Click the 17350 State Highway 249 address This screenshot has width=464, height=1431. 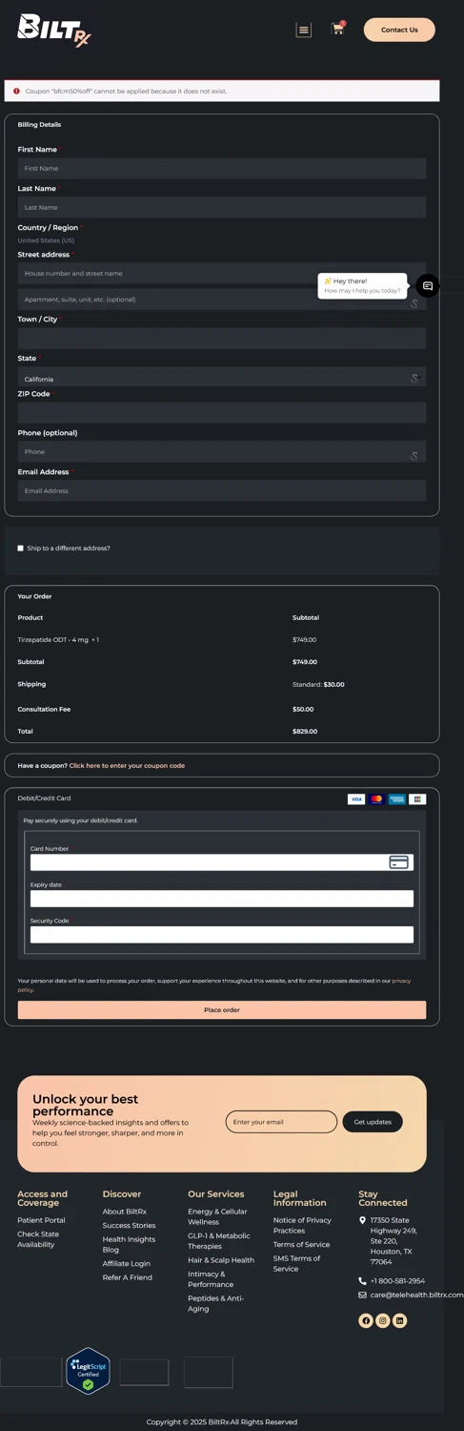click(392, 1241)
